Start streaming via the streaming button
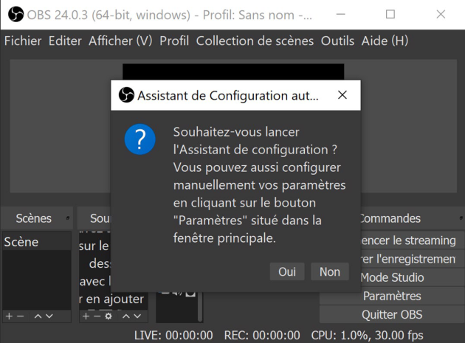 [x=413, y=240]
